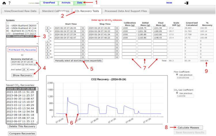Clear release row 8 using its X button
216x136 pixels.
point(48,51)
